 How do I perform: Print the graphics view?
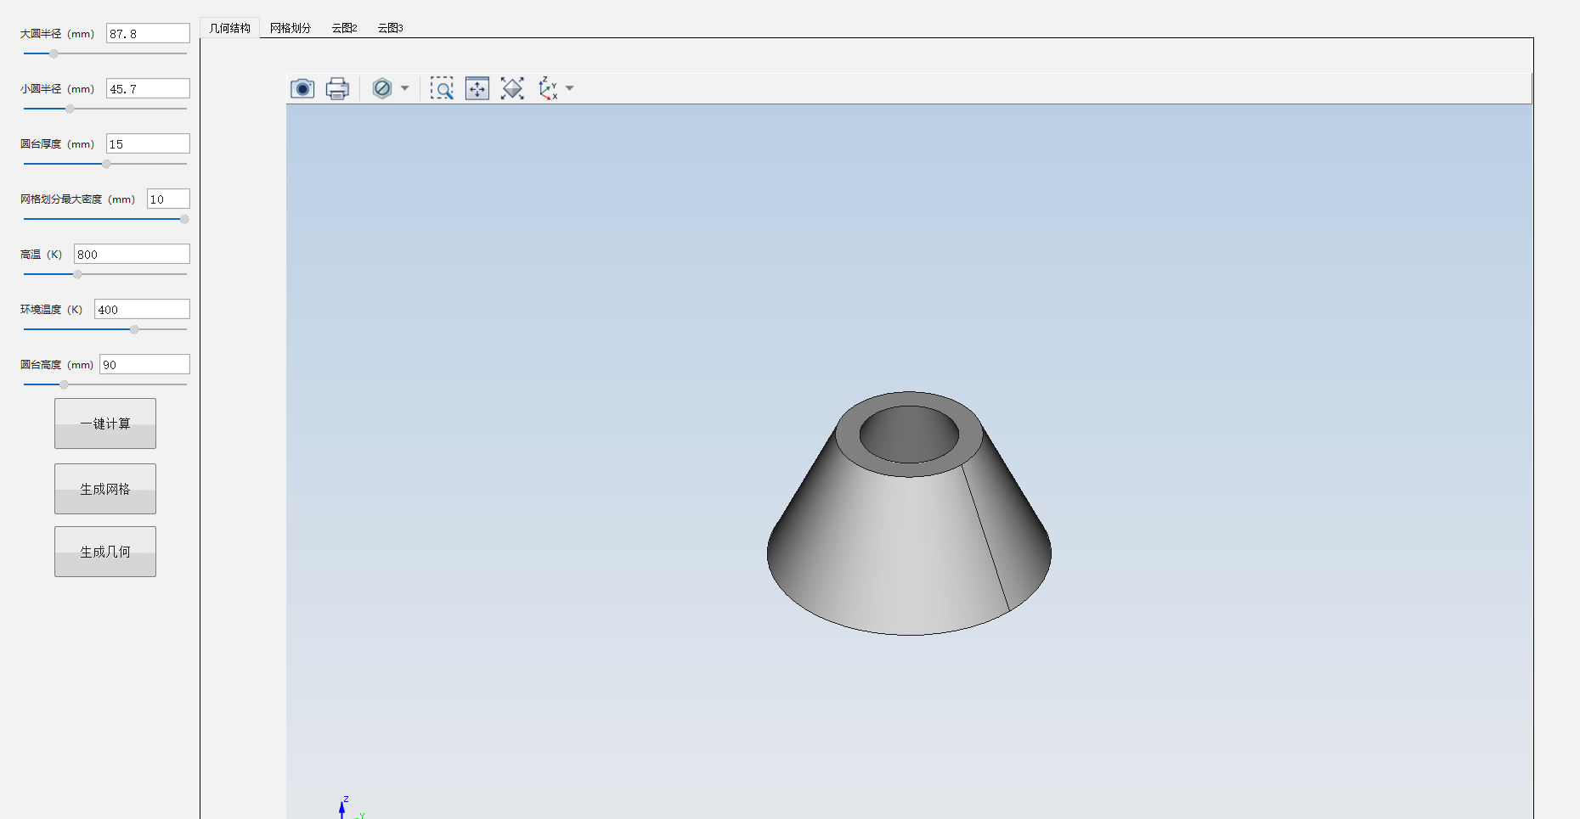point(337,88)
